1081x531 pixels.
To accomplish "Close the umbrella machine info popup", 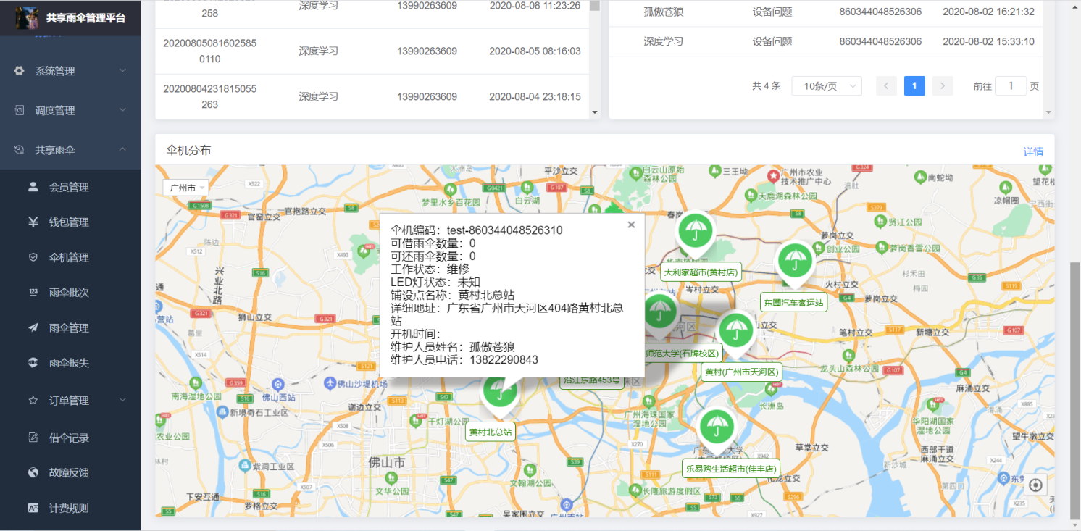I will click(x=630, y=225).
